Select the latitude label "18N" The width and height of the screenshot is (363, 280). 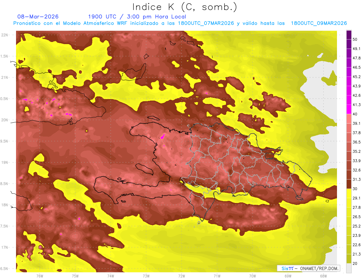click(5, 205)
